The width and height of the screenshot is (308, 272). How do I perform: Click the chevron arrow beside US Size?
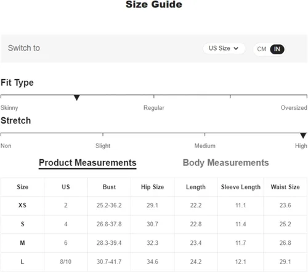236,49
